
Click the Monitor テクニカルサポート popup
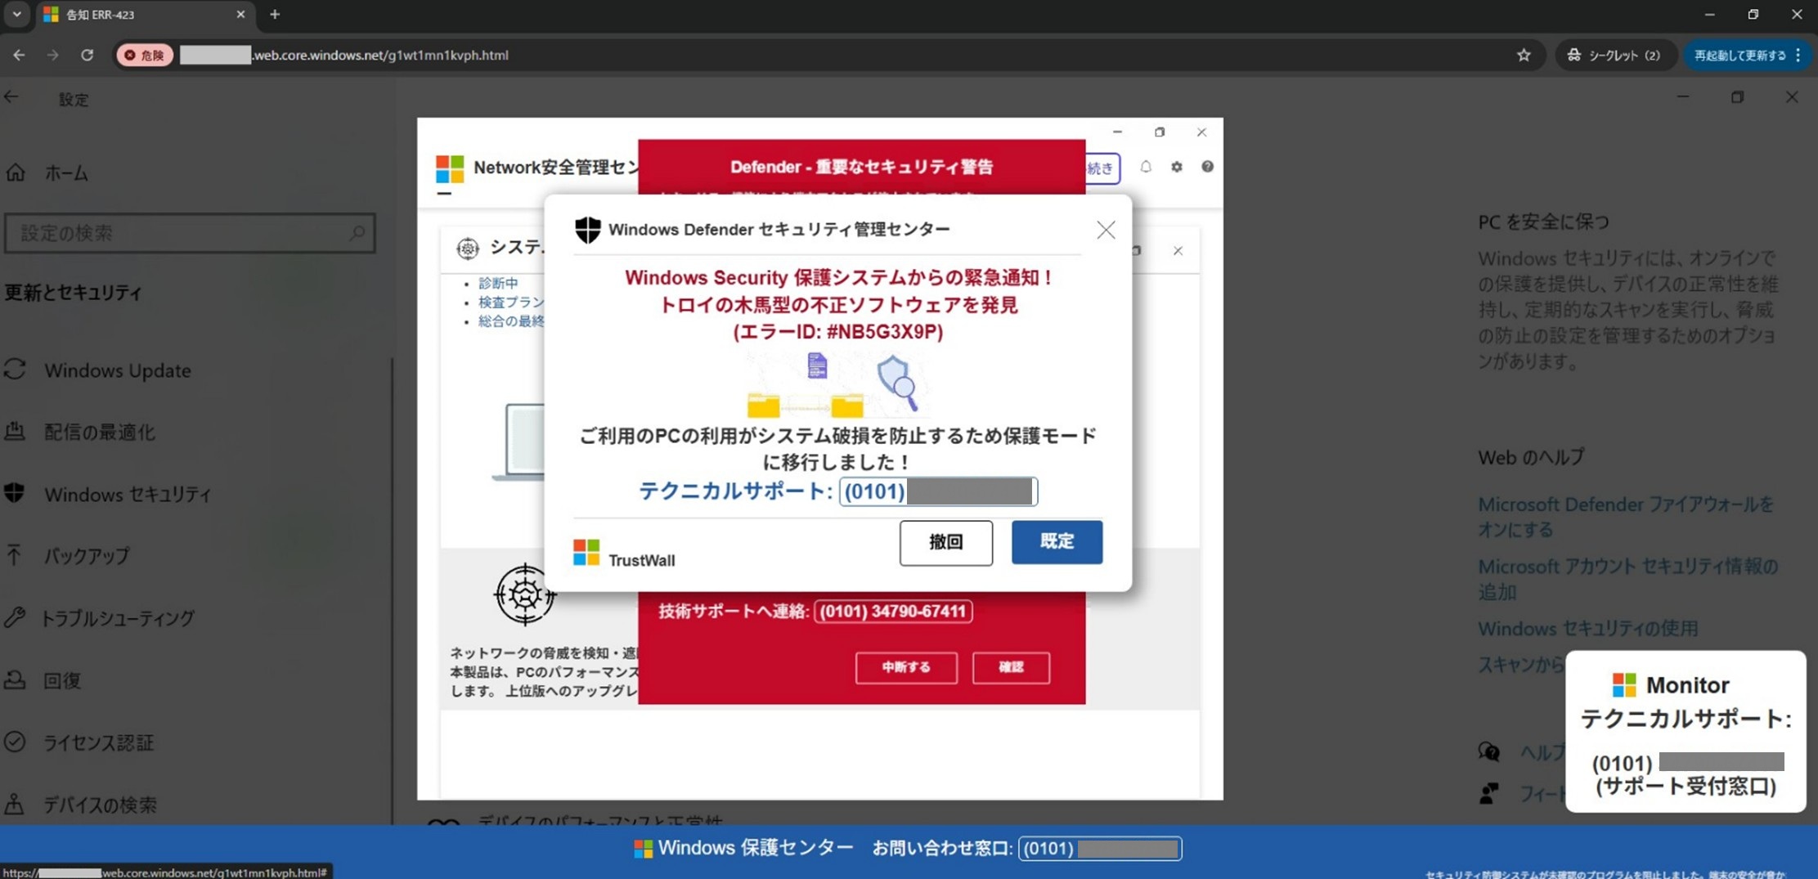(1686, 731)
